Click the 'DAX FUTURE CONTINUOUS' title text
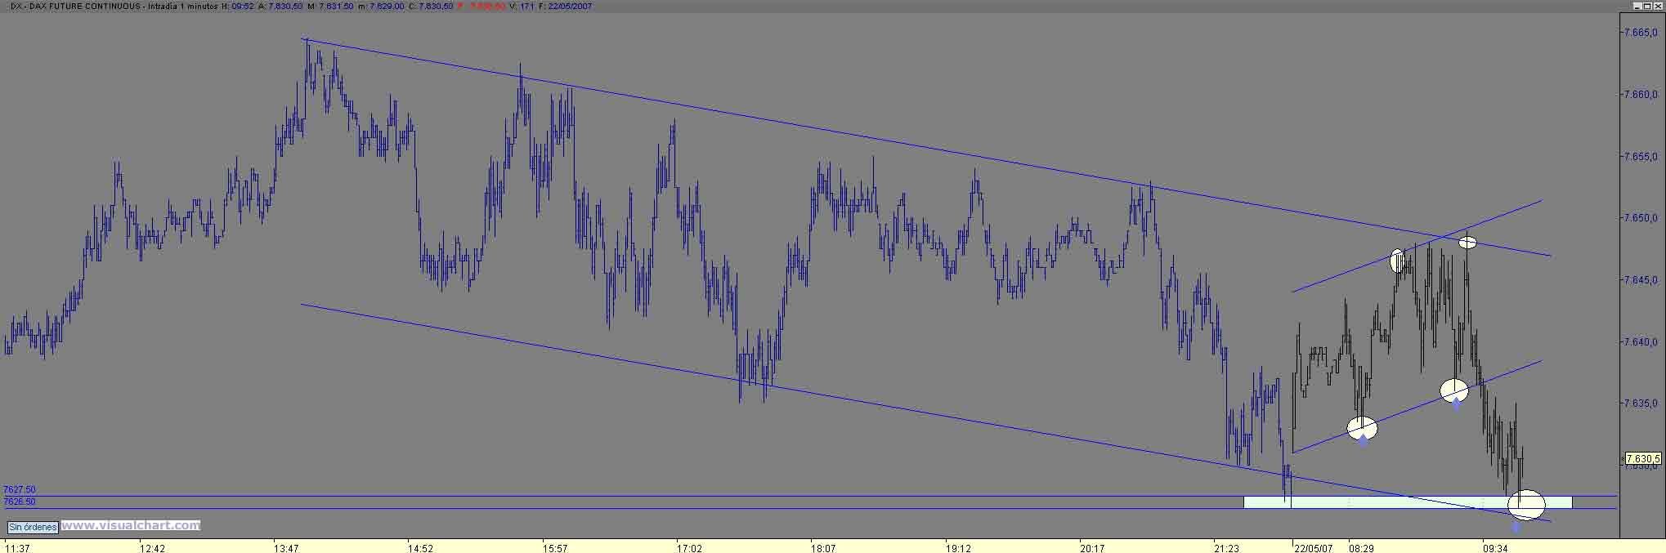 (84, 6)
